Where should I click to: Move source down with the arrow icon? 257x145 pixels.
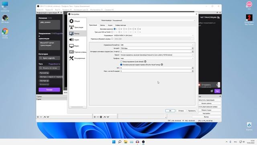coord(108,117)
